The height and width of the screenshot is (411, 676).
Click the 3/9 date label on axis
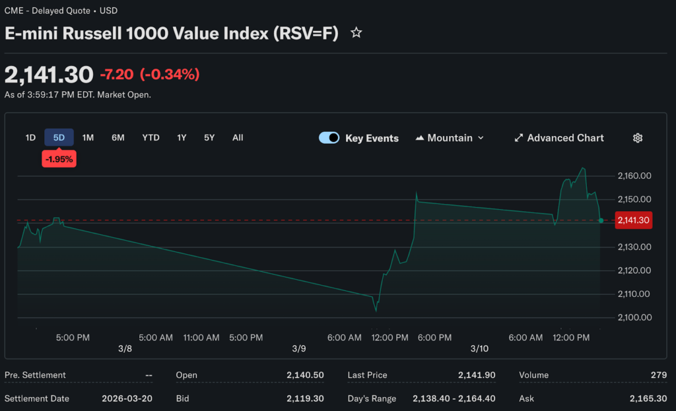coord(299,348)
